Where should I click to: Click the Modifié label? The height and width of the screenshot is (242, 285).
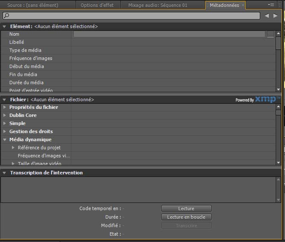(111, 225)
